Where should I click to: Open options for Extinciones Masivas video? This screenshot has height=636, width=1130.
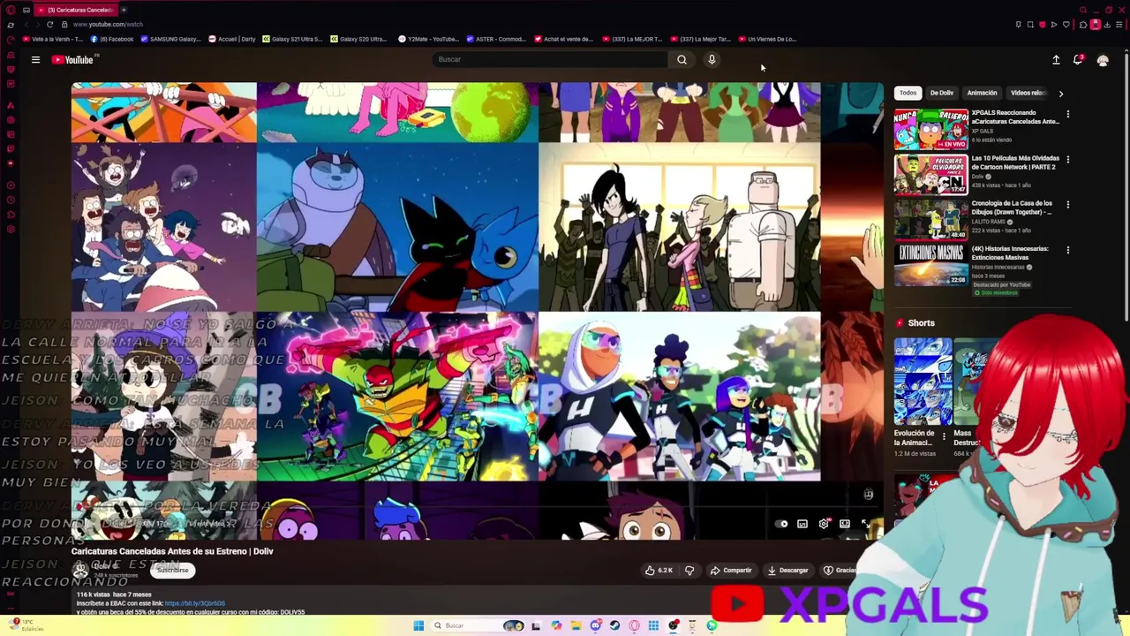click(x=1067, y=251)
